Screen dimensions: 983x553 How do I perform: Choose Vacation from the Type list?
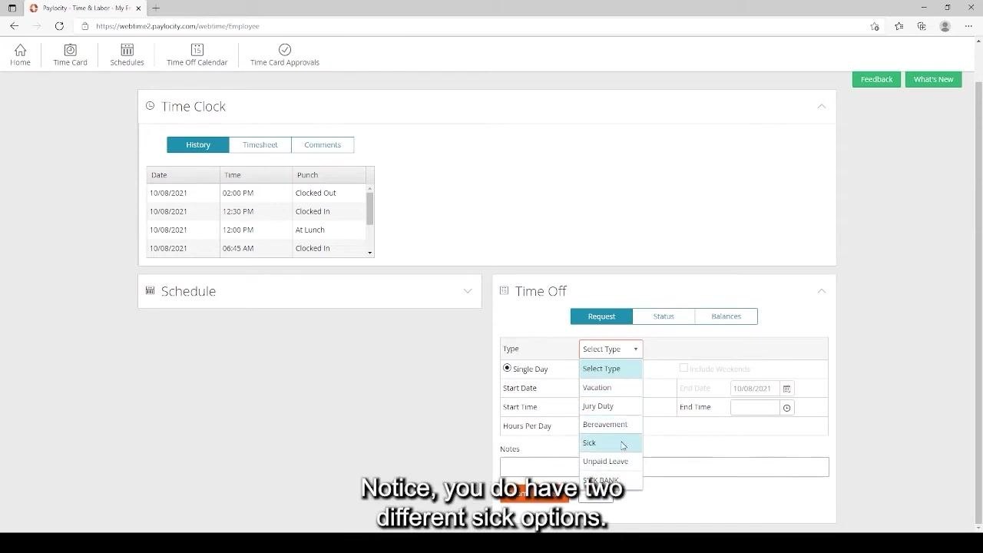pos(611,387)
